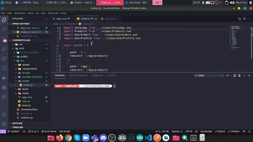Split the terminal panel
This screenshot has height=142, width=253.
tap(235, 75)
